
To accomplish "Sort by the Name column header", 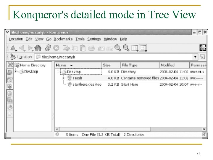I will tap(78, 65).
